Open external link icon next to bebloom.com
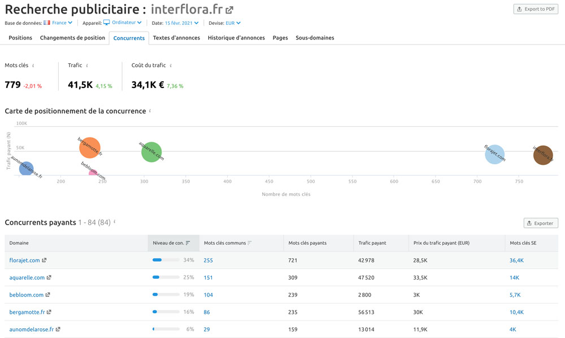 [47, 295]
